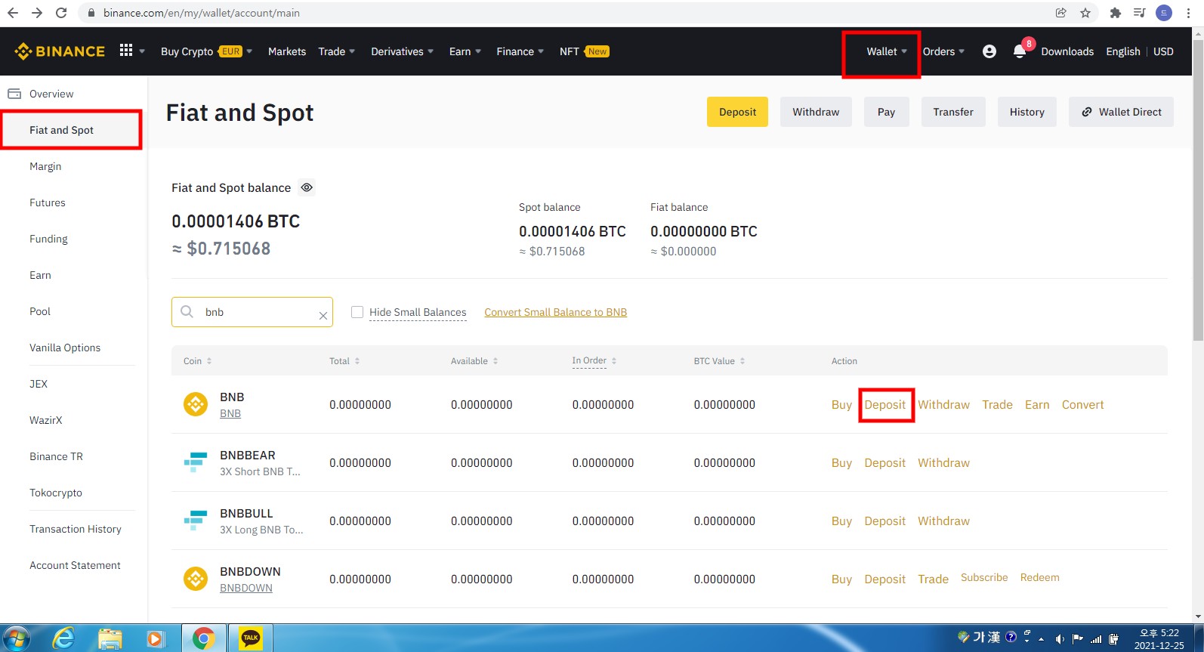Click the page vertical scrollbar
Screen dimensions: 1204x652
click(1198, 189)
